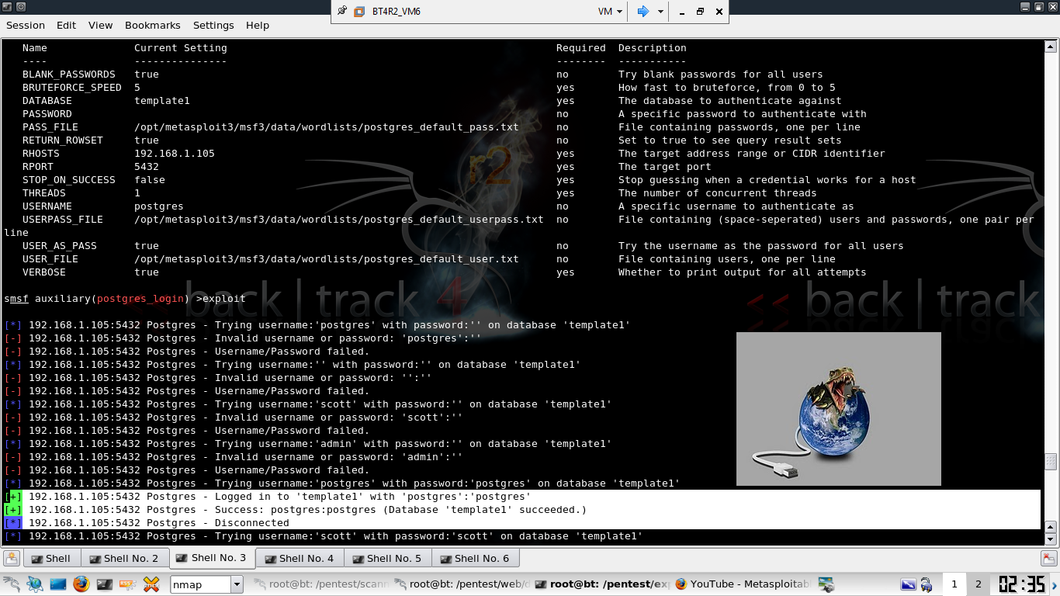Click the terminal vertical scrollbar thumb
The height and width of the screenshot is (596, 1060).
pos(1051,462)
